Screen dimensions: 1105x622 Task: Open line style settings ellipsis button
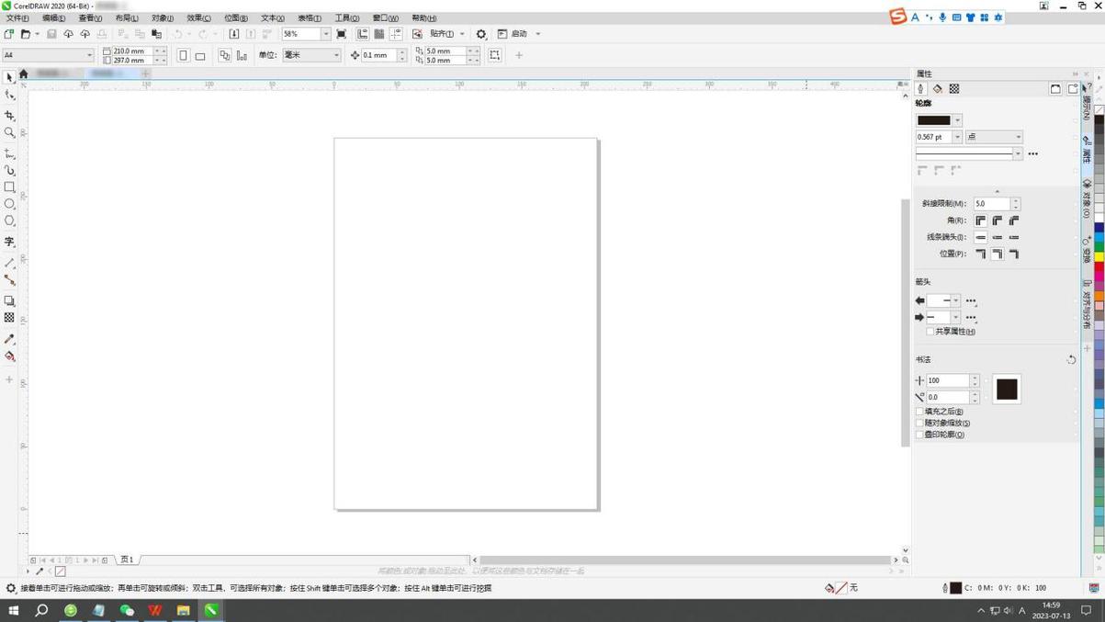coord(1033,154)
